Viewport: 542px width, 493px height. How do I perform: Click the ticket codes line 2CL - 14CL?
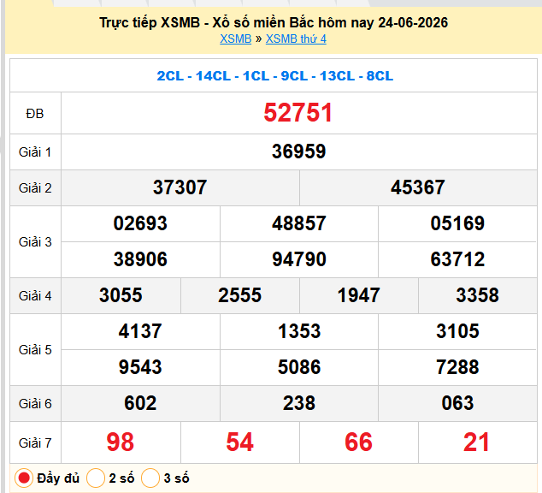point(274,76)
